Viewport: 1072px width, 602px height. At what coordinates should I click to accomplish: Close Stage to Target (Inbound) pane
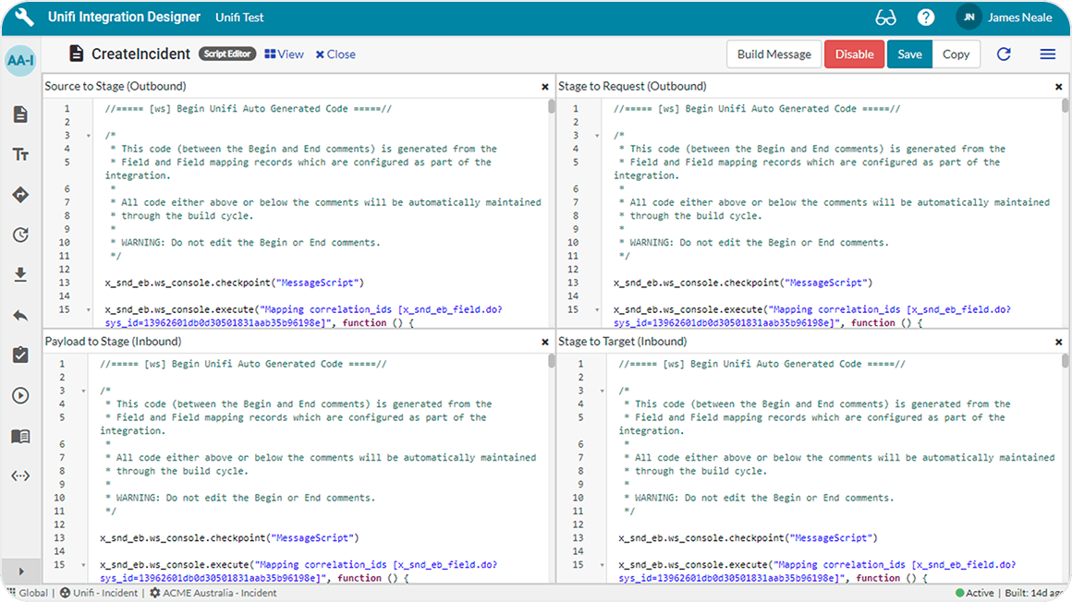(x=1058, y=342)
